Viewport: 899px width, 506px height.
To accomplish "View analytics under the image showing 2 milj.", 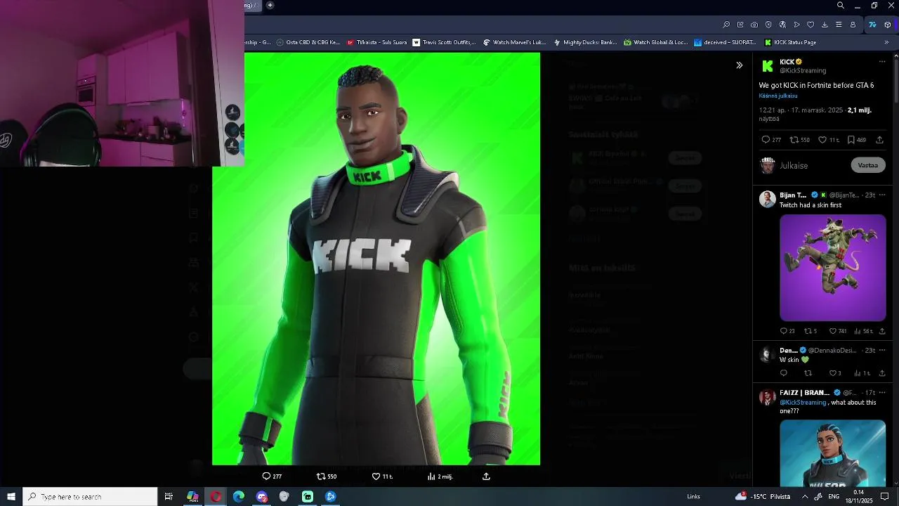I will 440,476.
